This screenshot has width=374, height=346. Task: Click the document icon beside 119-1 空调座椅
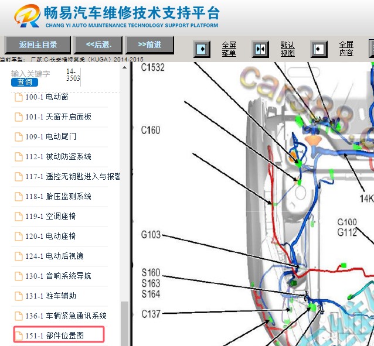click(x=19, y=217)
